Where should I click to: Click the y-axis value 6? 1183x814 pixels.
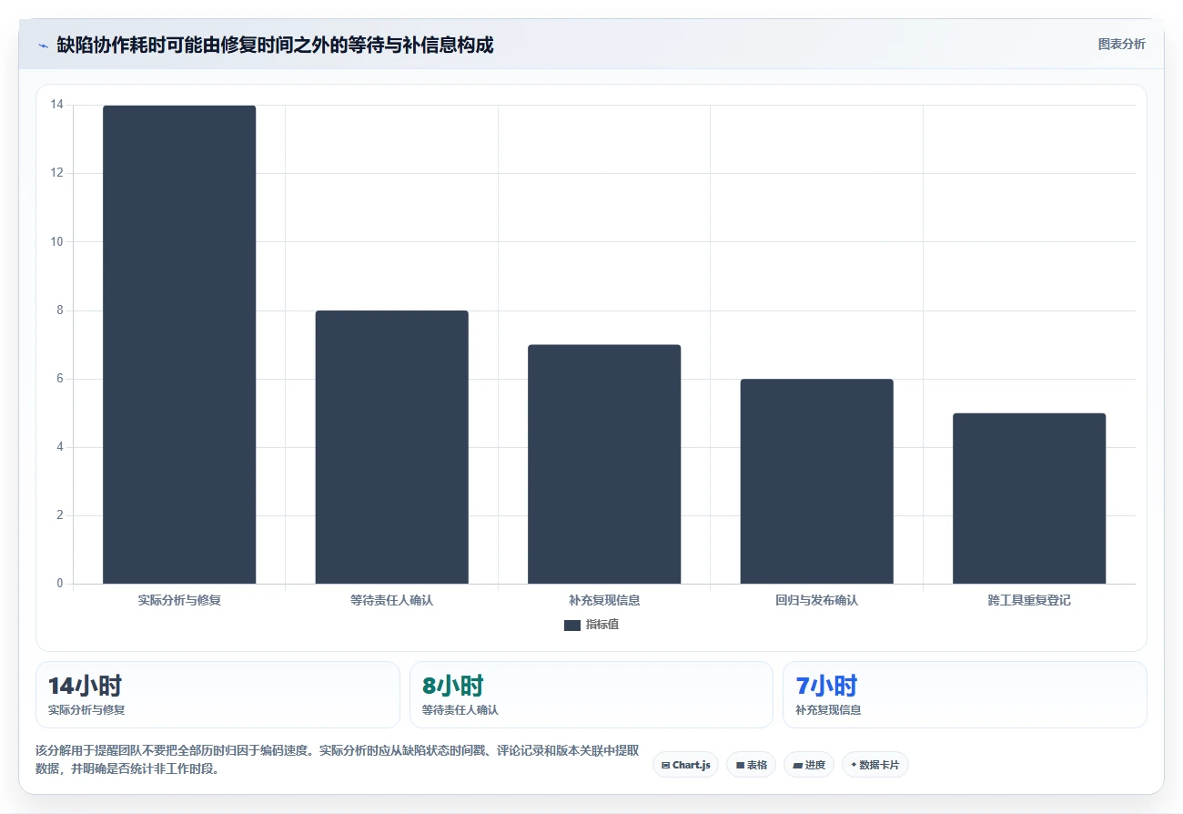click(x=59, y=379)
